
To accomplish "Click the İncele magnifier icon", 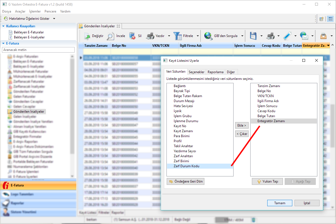I will [111, 36].
